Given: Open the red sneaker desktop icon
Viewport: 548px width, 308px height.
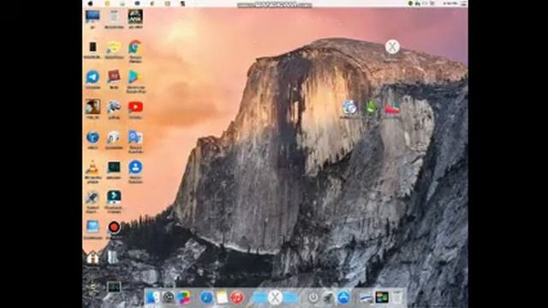Looking at the screenshot, I should pos(392,109).
